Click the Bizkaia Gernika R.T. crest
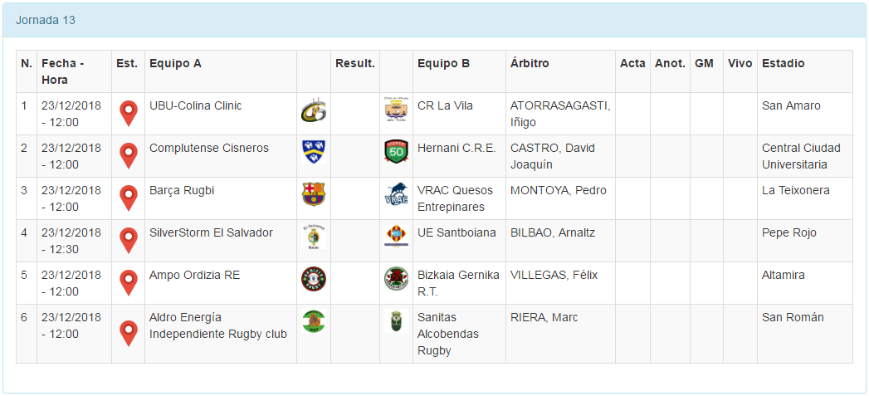Viewport: 869px width, 396px height. 396,279
